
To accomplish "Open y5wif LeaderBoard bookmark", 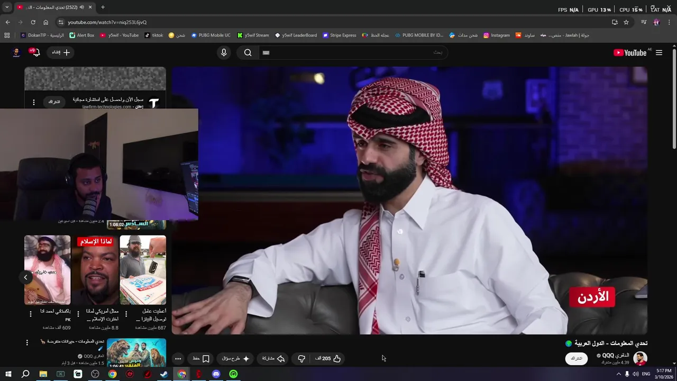I will 296,35.
